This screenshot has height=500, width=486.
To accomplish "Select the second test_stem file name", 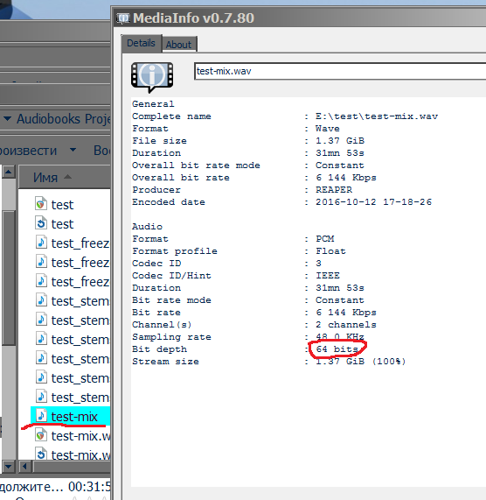I will coord(80,320).
